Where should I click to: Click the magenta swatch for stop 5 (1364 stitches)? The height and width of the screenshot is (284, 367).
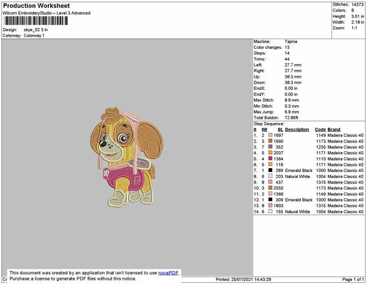[270, 159]
